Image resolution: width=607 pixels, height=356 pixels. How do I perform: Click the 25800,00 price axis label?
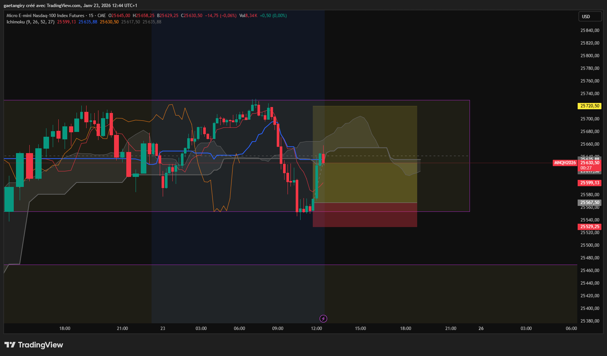(590, 56)
